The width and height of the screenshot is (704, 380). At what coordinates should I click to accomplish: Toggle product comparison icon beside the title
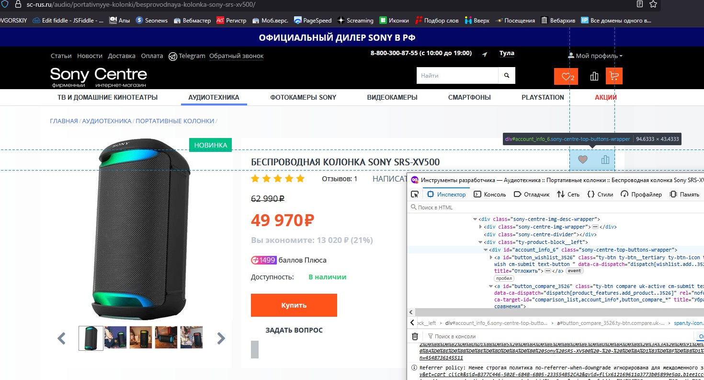tap(605, 160)
